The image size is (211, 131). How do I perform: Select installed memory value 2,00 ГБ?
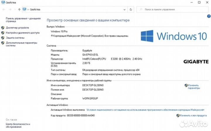click(x=86, y=63)
